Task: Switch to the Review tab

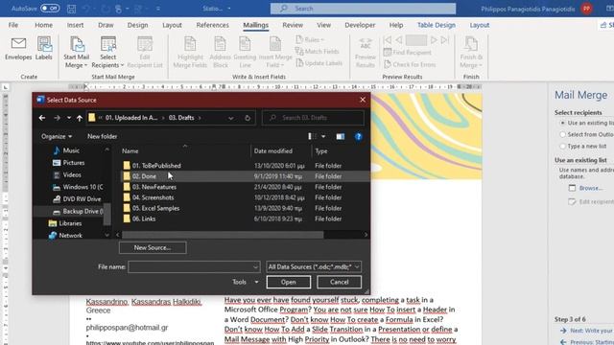Action: [293, 25]
